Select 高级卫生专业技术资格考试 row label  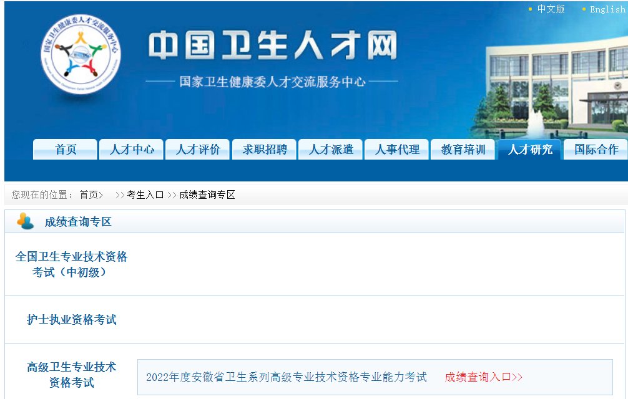pyautogui.click(x=71, y=375)
